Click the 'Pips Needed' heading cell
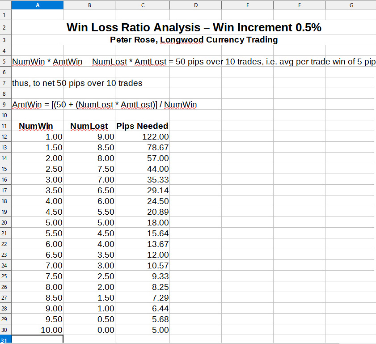The width and height of the screenshot is (376, 344). pyautogui.click(x=142, y=126)
